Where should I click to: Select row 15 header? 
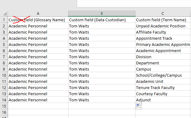tap(4, 106)
